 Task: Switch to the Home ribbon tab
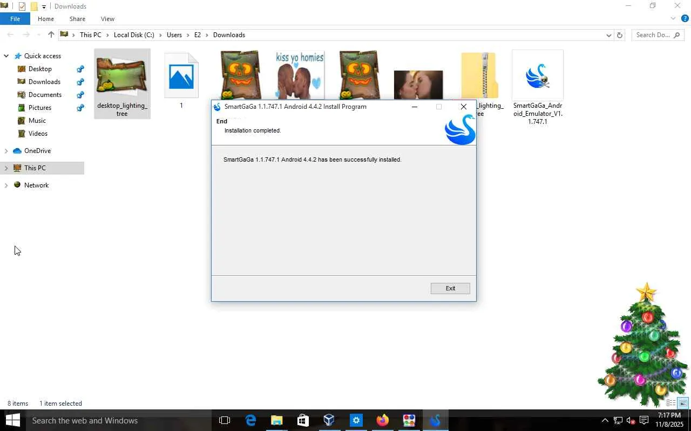click(x=46, y=19)
